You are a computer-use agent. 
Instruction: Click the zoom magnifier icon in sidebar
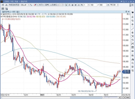pyautogui.click(x=133, y=63)
